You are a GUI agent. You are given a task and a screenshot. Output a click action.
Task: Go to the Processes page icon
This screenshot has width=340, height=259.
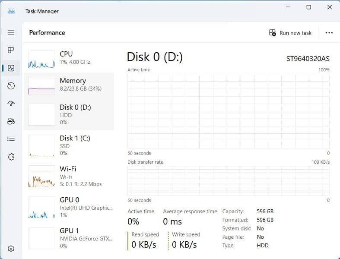[x=11, y=51]
